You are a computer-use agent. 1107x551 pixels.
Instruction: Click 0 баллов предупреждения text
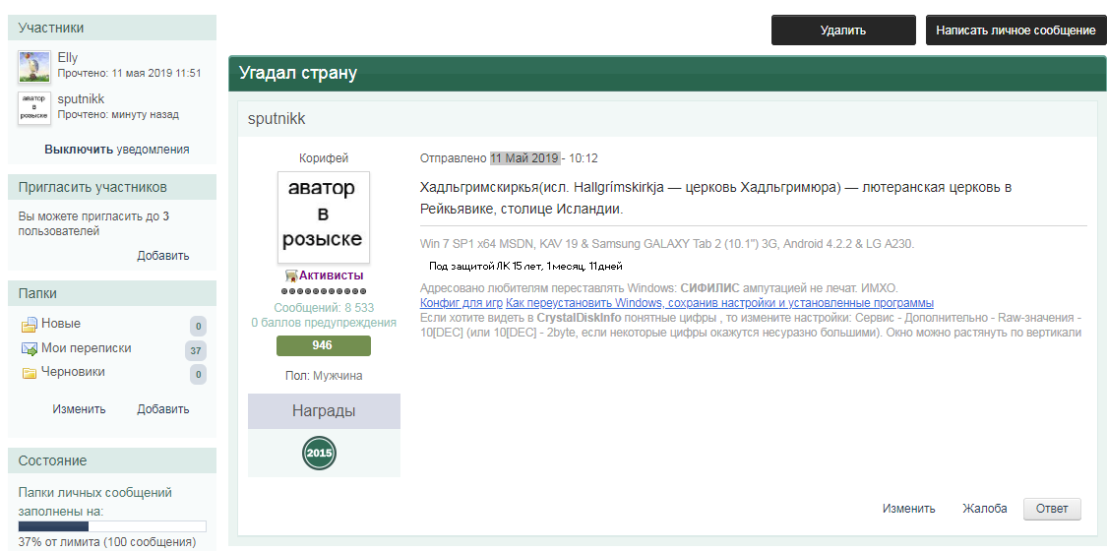coord(324,323)
